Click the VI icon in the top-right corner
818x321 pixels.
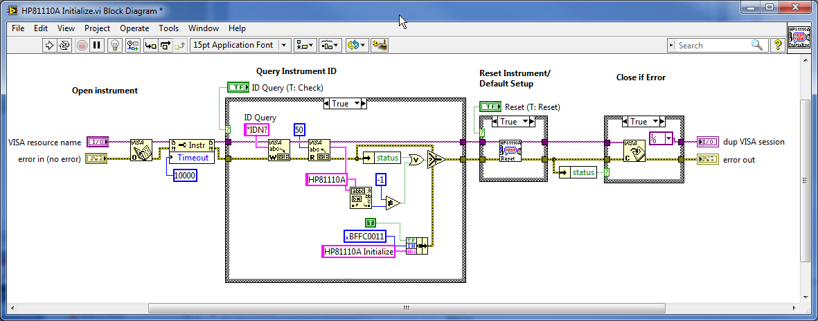tap(799, 37)
